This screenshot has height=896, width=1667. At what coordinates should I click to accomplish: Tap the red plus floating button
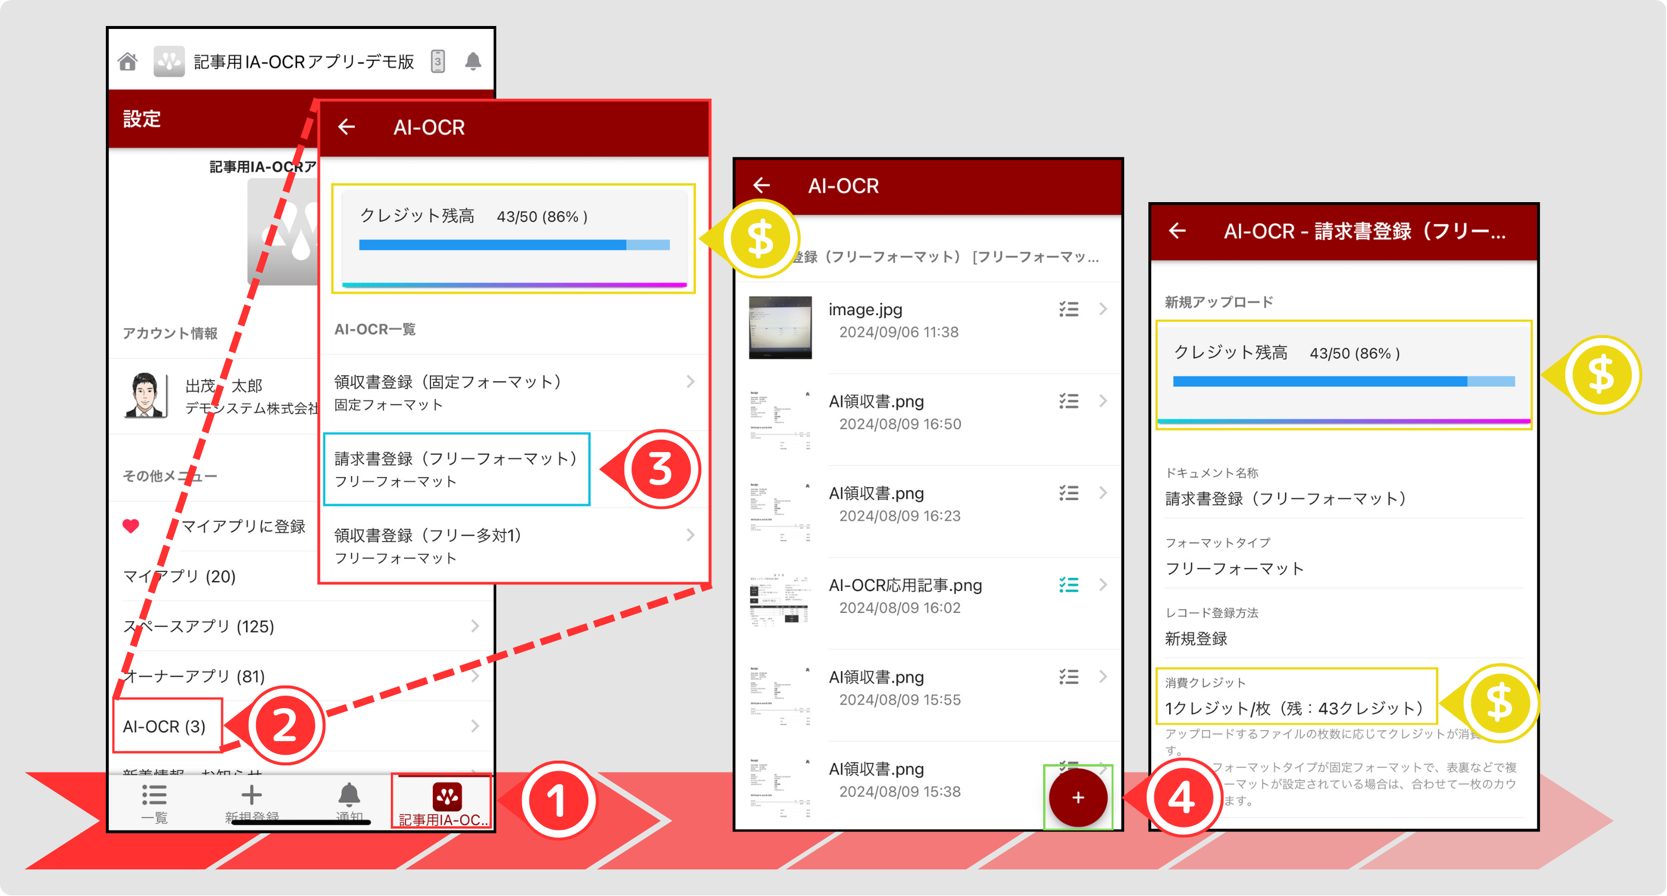coord(1077,798)
